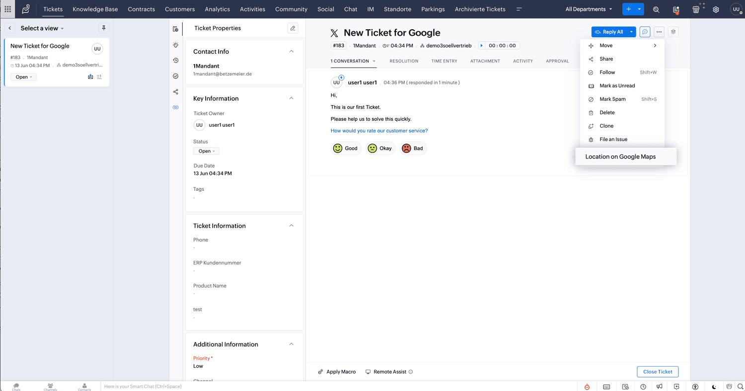Screen dimensions: 745x391
Task: Collapse the Key Information section
Action: (x=292, y=98)
